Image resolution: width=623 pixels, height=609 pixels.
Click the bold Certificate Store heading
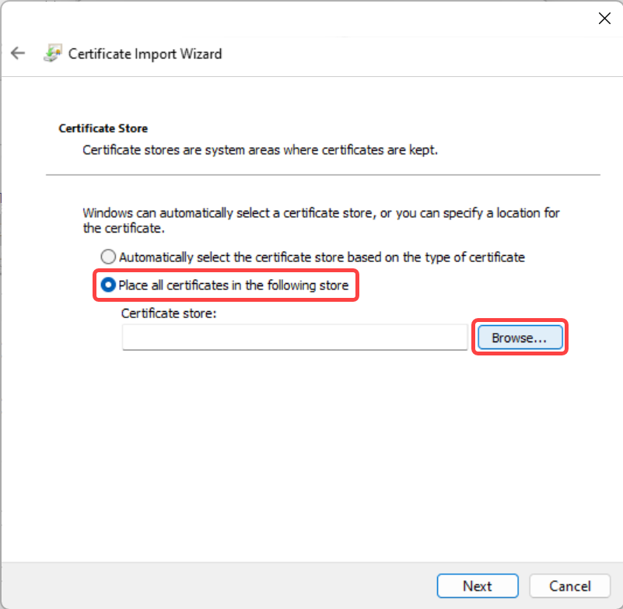coord(103,128)
